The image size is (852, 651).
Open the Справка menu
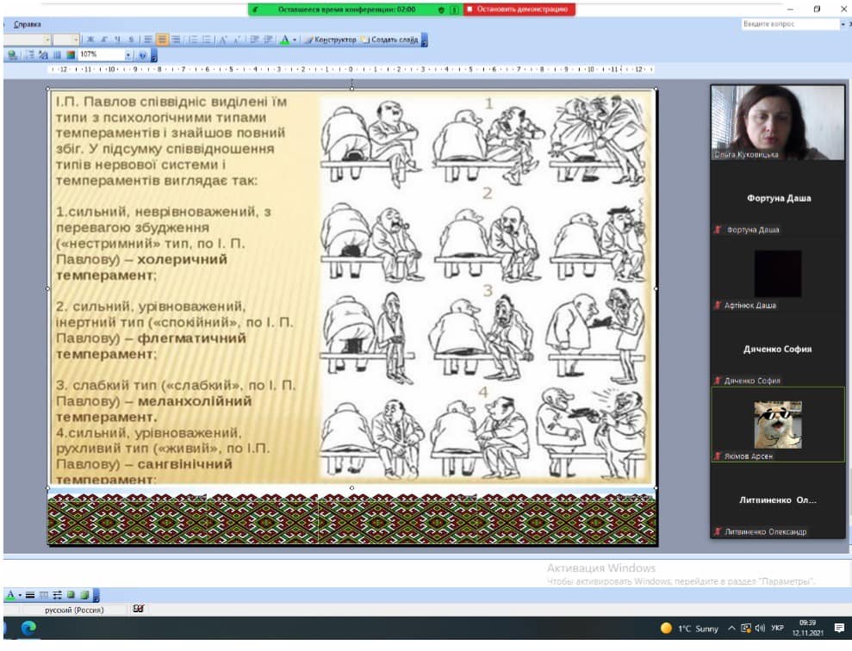click(x=28, y=24)
